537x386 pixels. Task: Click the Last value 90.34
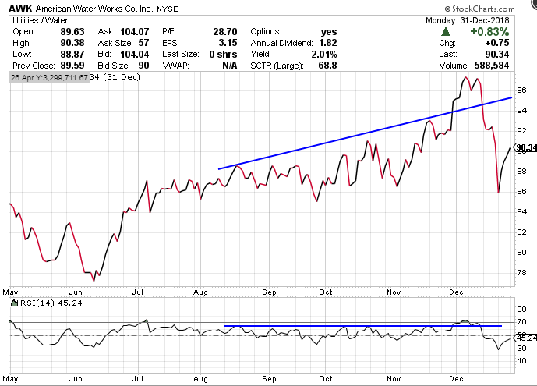(x=497, y=54)
